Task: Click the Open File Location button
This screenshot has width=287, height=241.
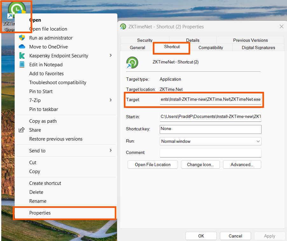Action: click(x=153, y=164)
